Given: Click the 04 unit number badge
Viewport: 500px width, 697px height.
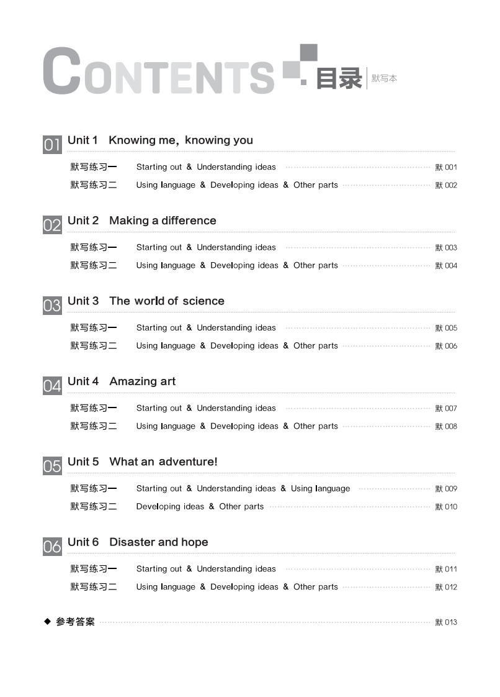Looking at the screenshot, I should click(x=52, y=386).
